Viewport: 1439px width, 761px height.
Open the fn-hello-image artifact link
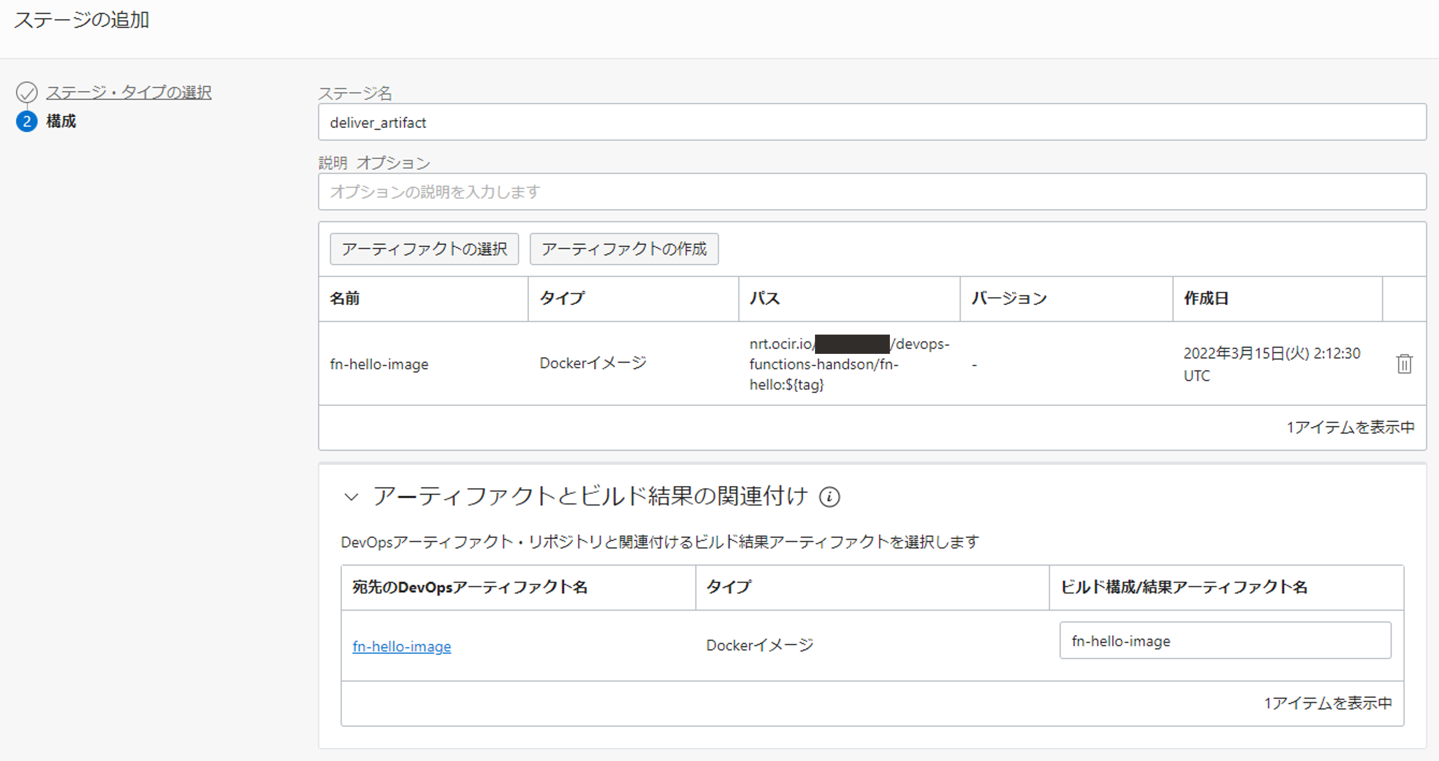pyautogui.click(x=401, y=646)
